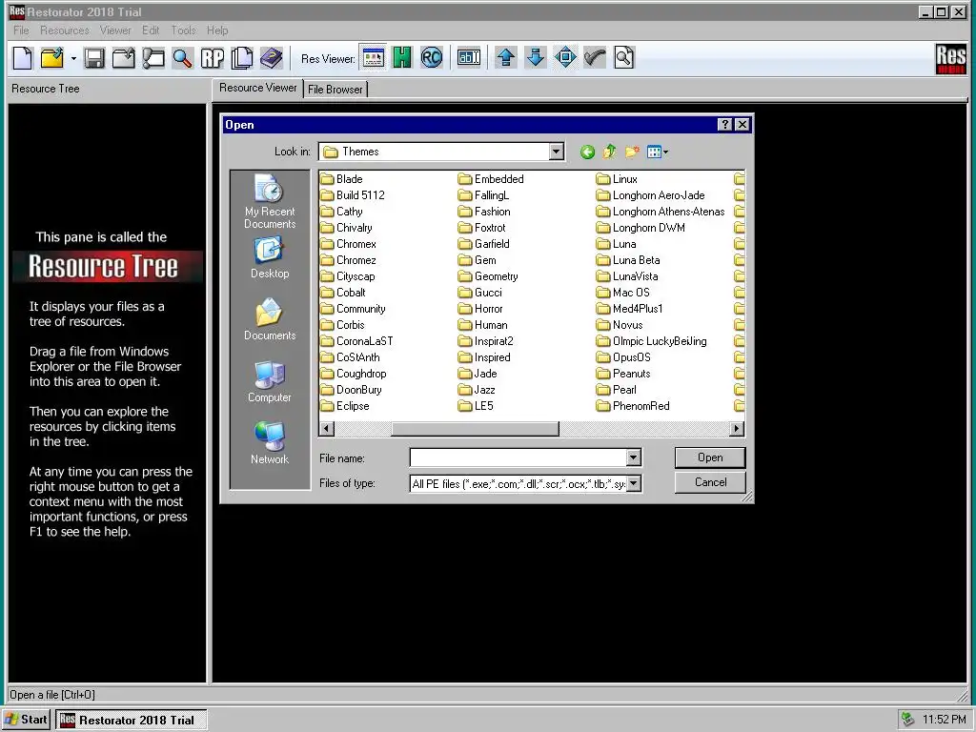Go to Desktop in places bar
This screenshot has height=732, width=976.
coord(270,257)
